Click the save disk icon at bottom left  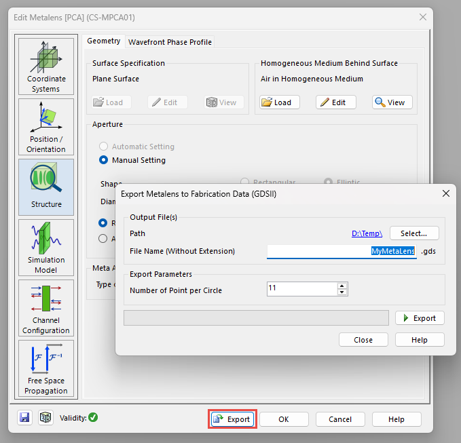coord(26,418)
